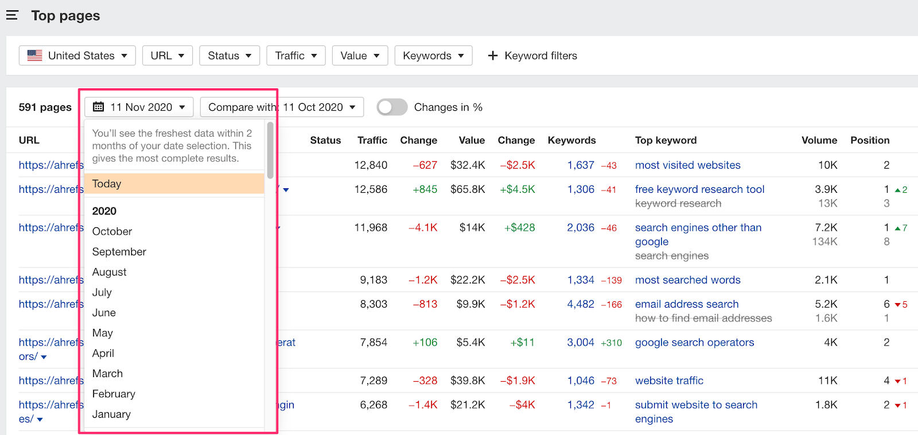Click the website traffic keyword link

coord(669,380)
